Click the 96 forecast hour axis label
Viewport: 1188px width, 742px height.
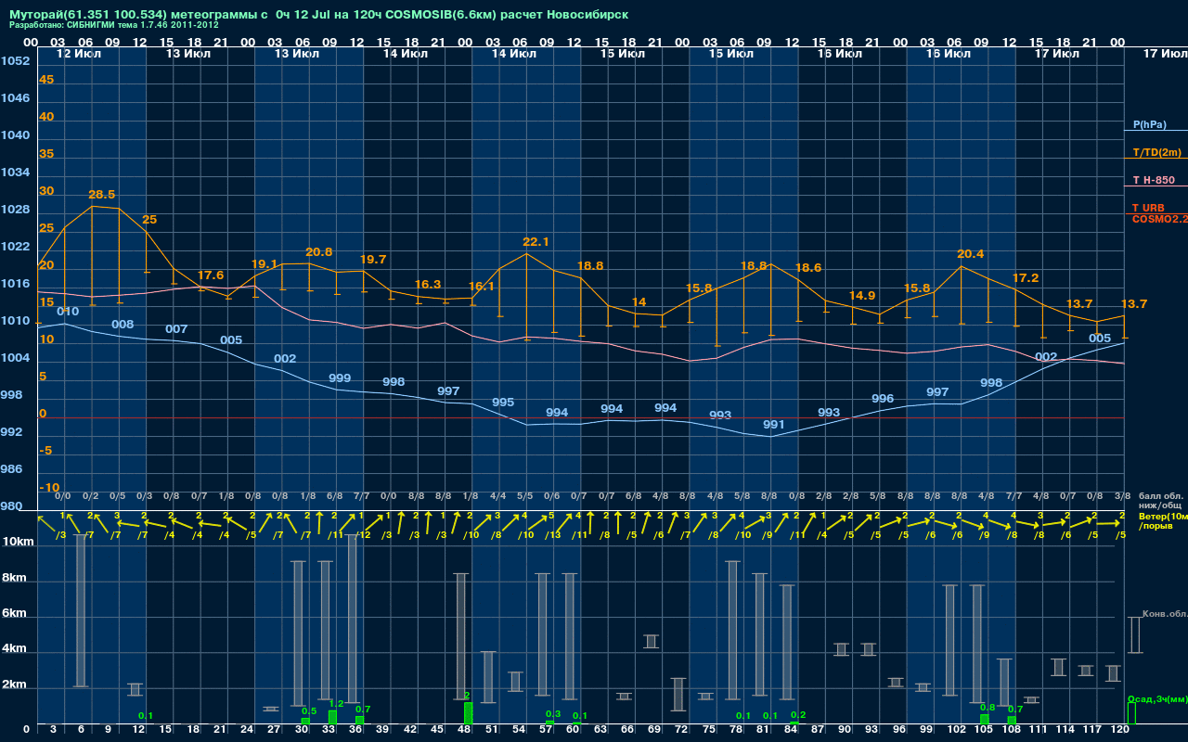(x=898, y=730)
